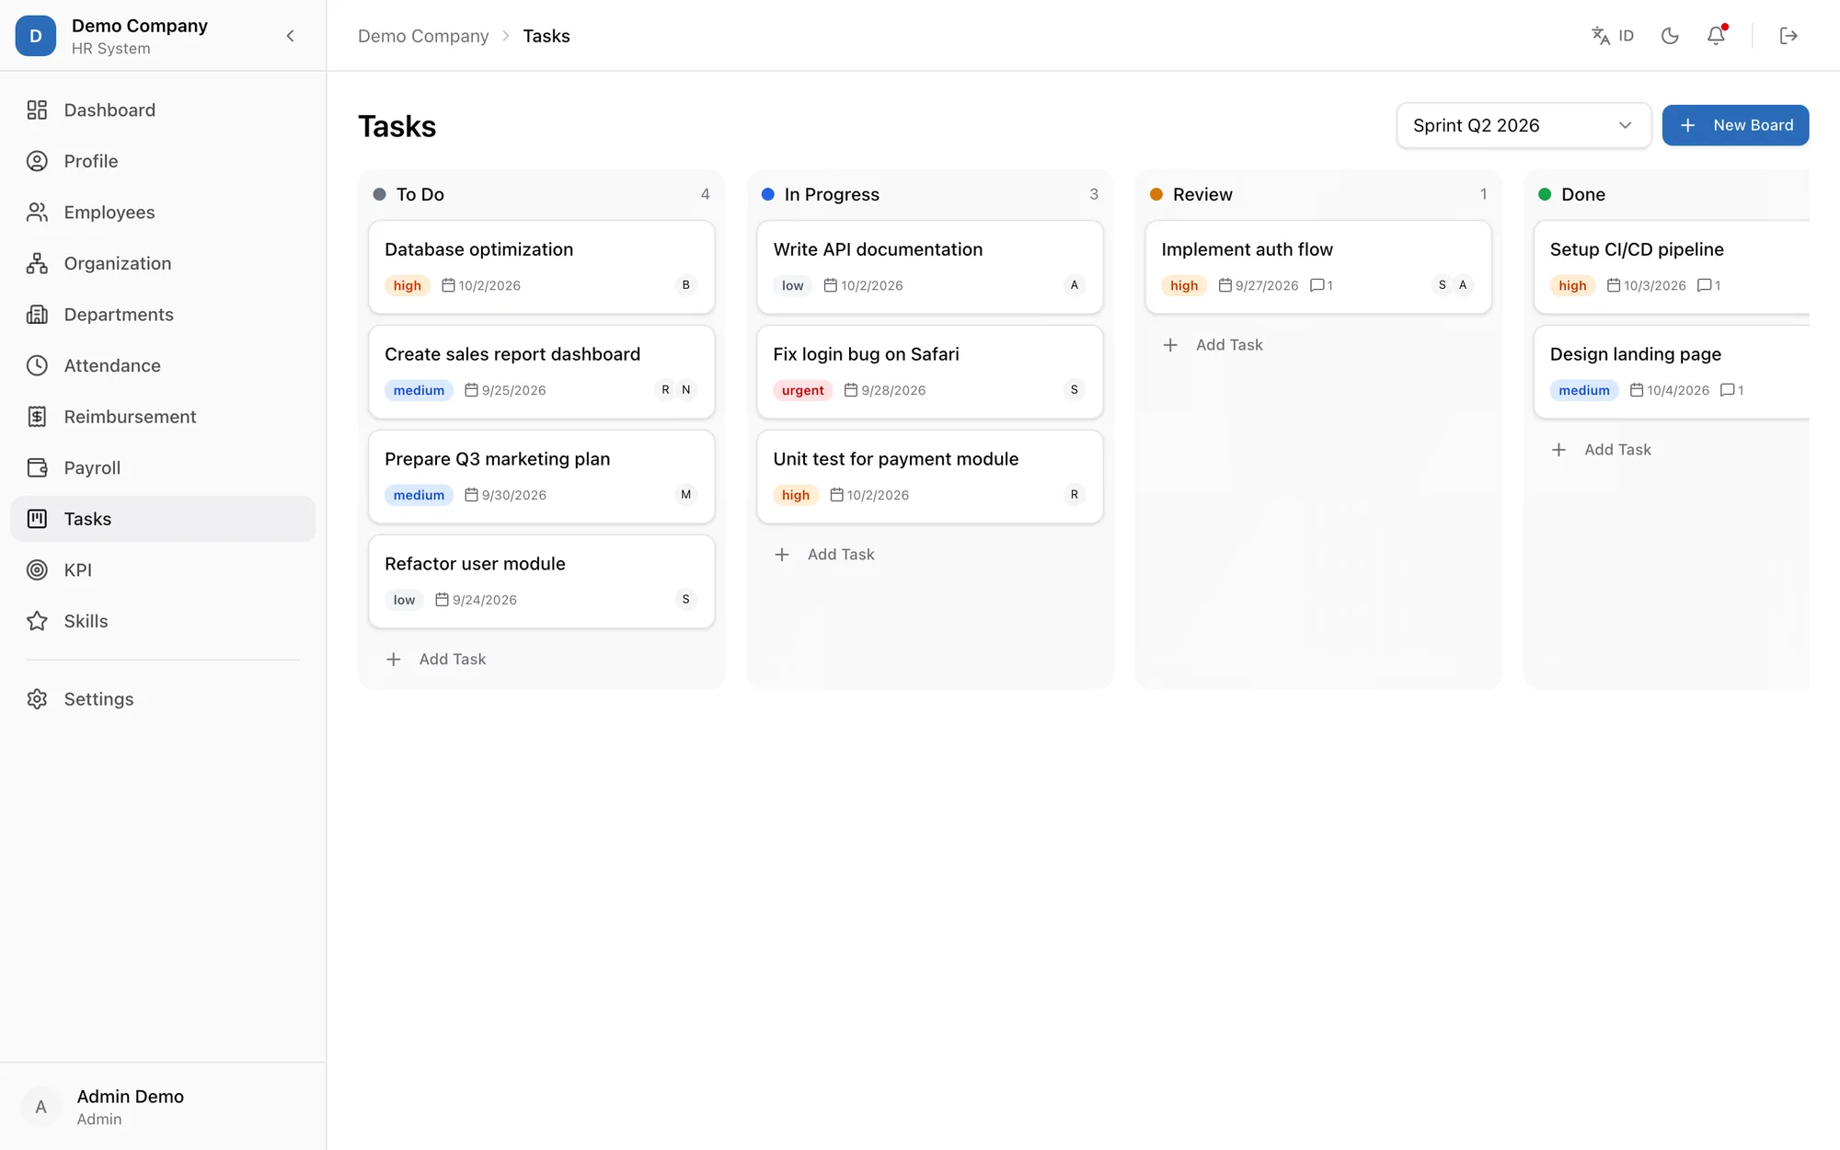Click high tag on Database optimization
This screenshot has height=1150, width=1840.
(407, 285)
